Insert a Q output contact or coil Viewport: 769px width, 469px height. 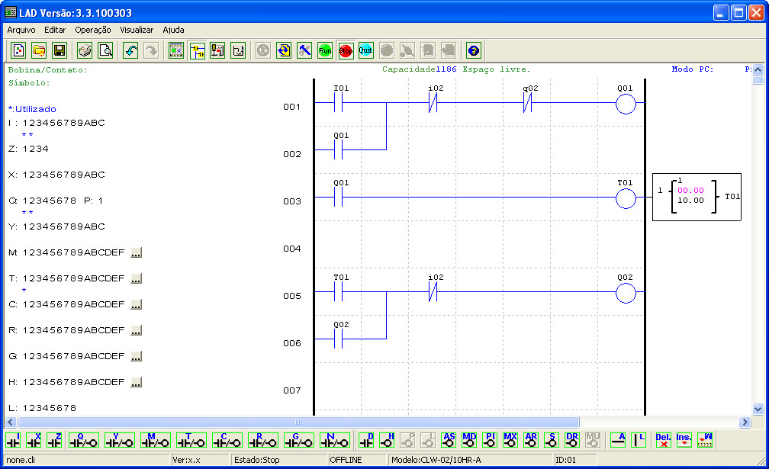tap(83, 440)
